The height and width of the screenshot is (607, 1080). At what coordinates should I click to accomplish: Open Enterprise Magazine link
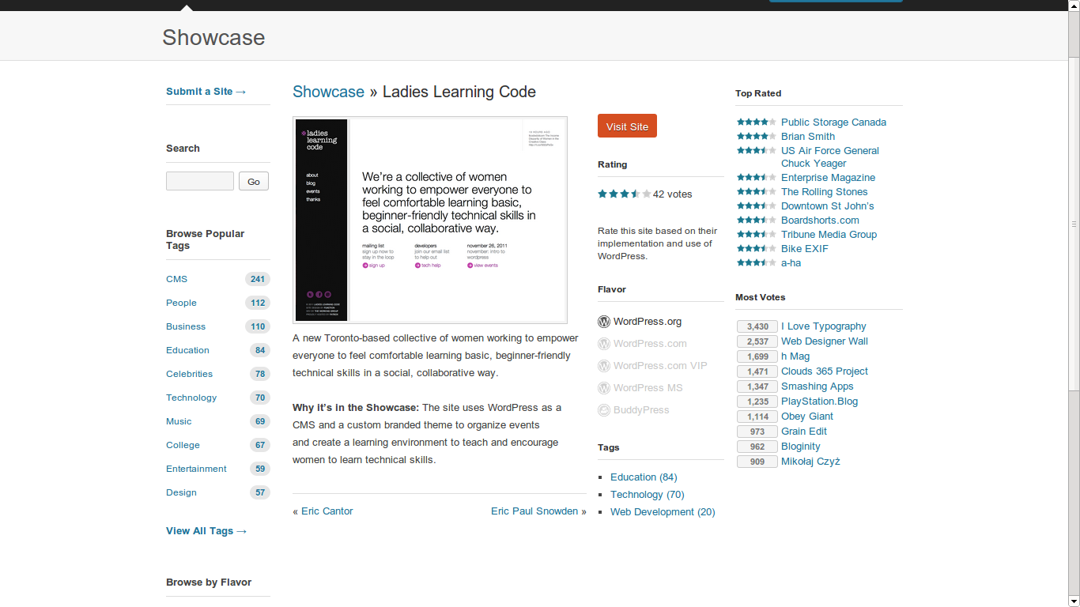[x=828, y=178]
